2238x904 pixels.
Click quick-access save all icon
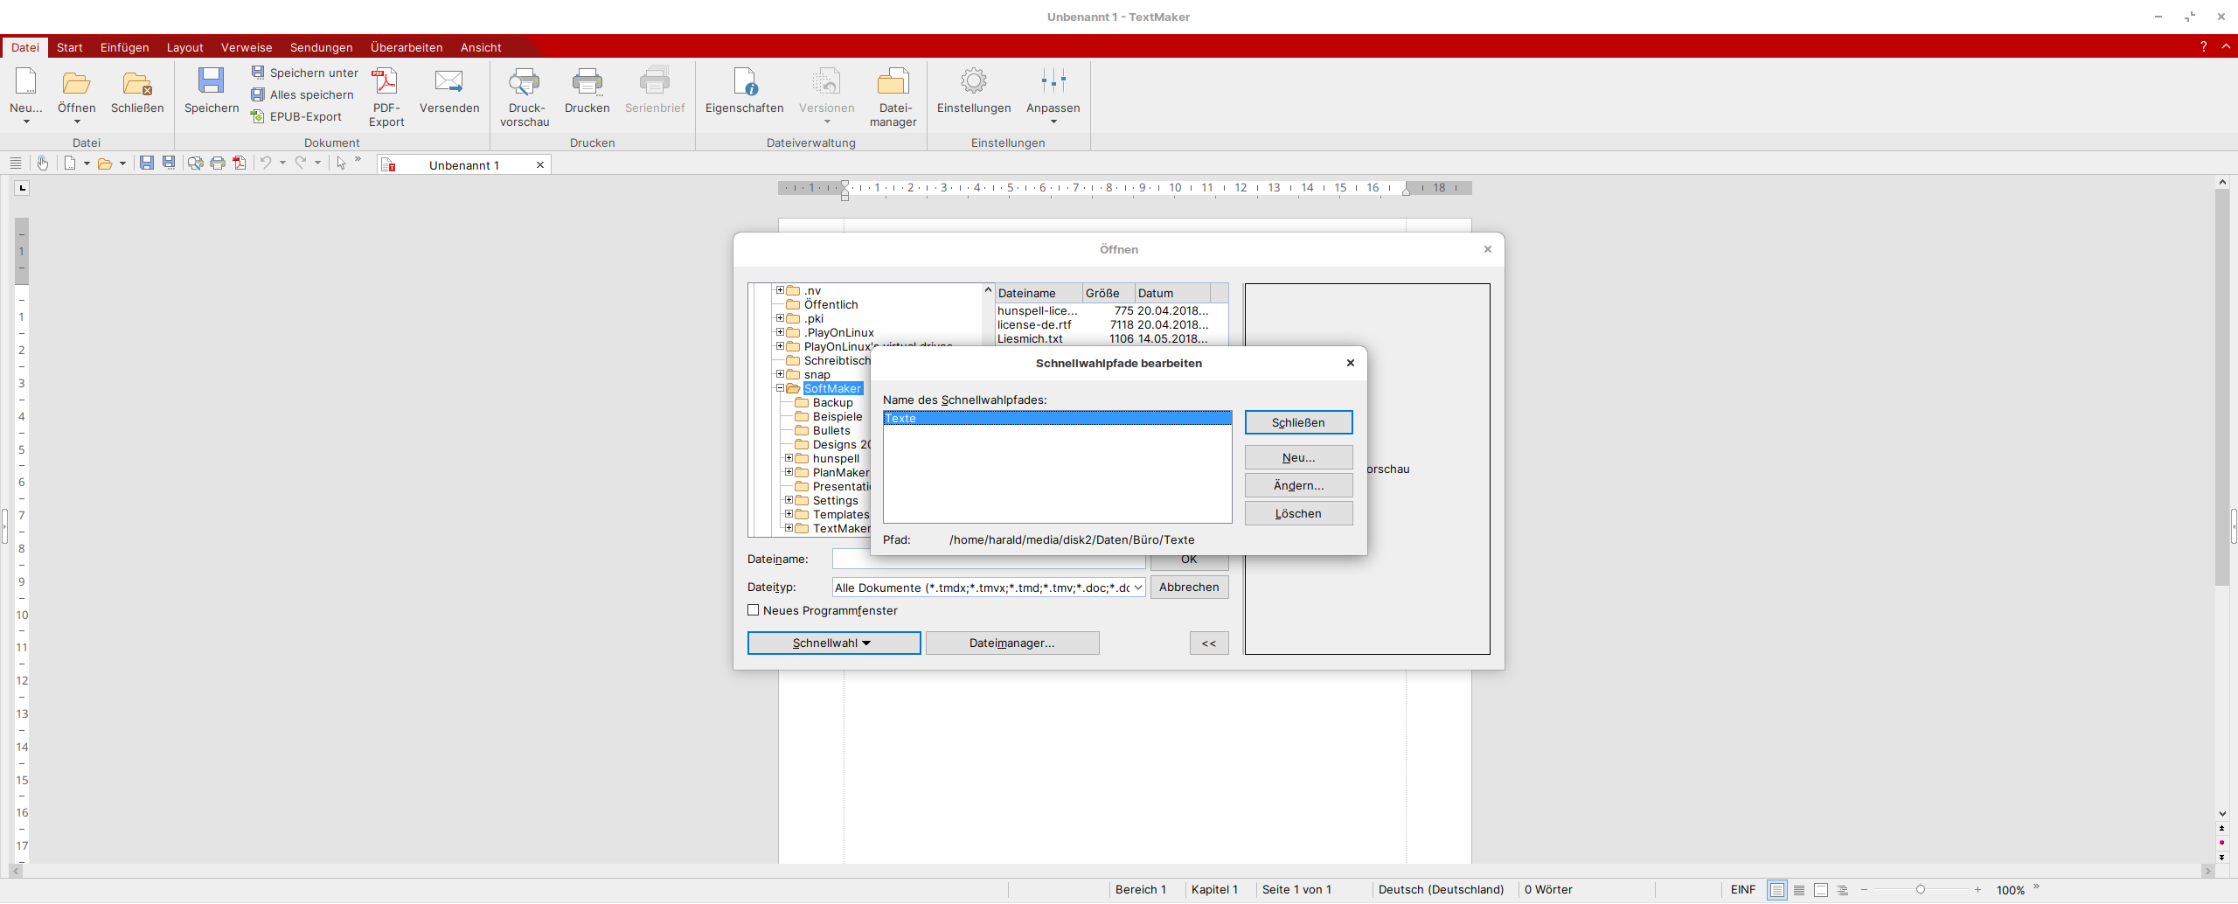click(x=170, y=163)
